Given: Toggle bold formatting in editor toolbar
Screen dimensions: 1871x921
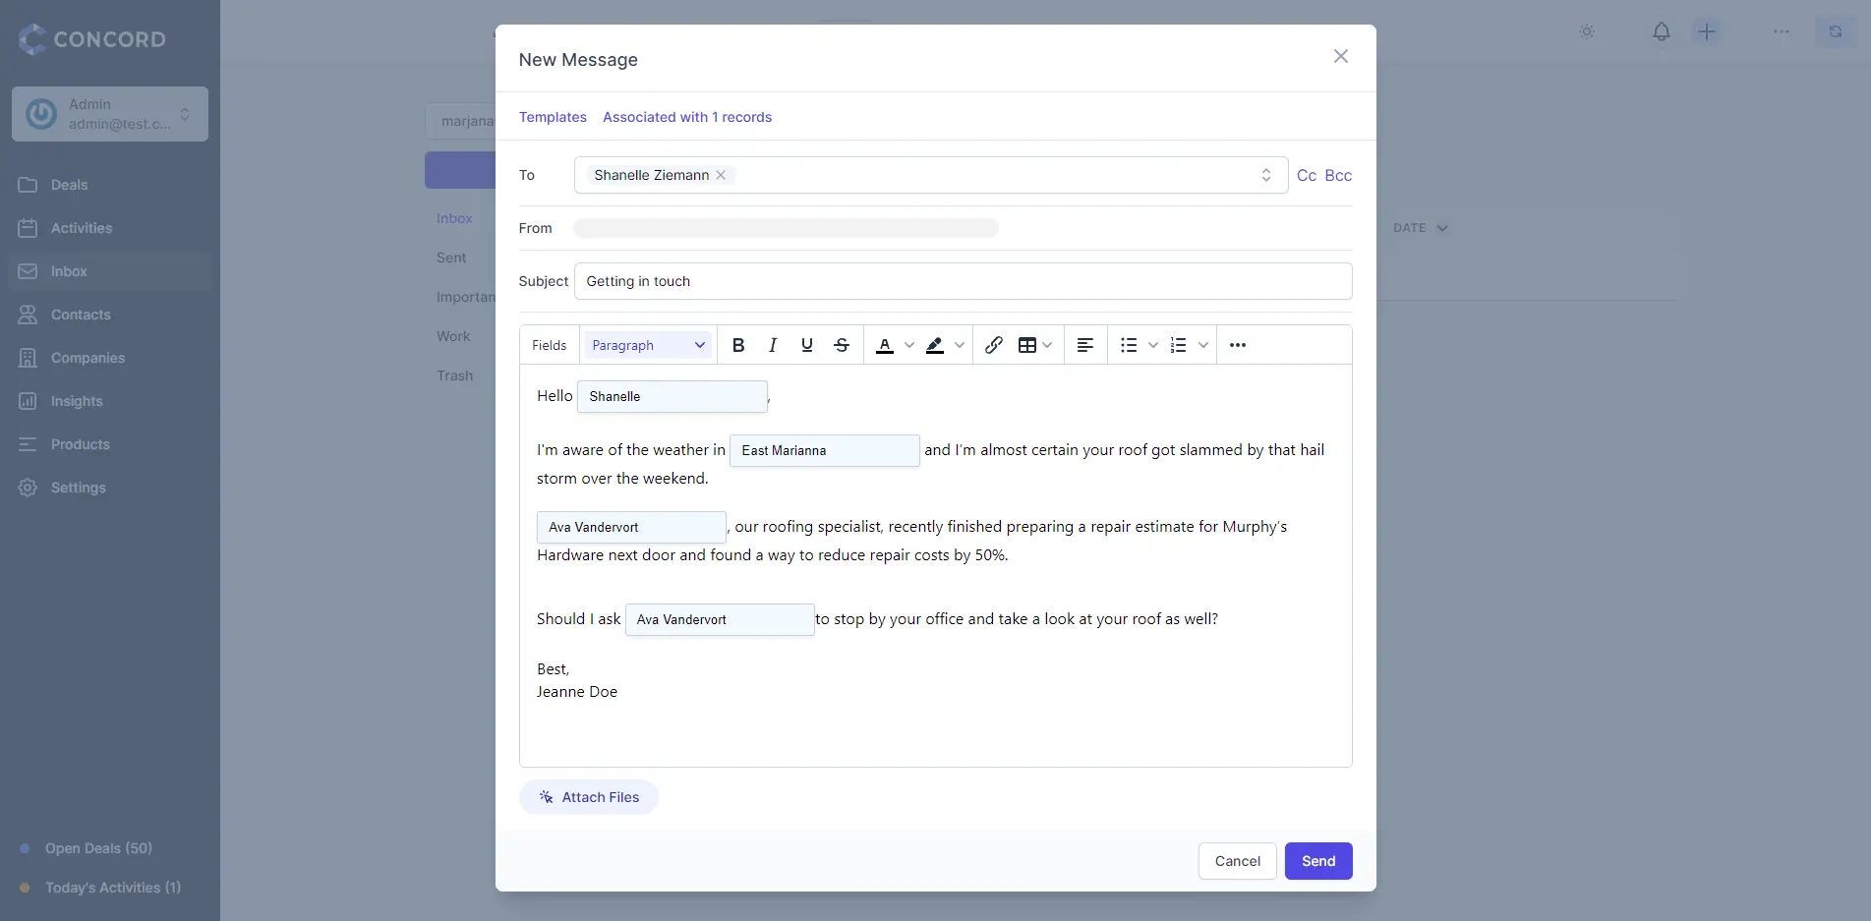Looking at the screenshot, I should click(738, 345).
